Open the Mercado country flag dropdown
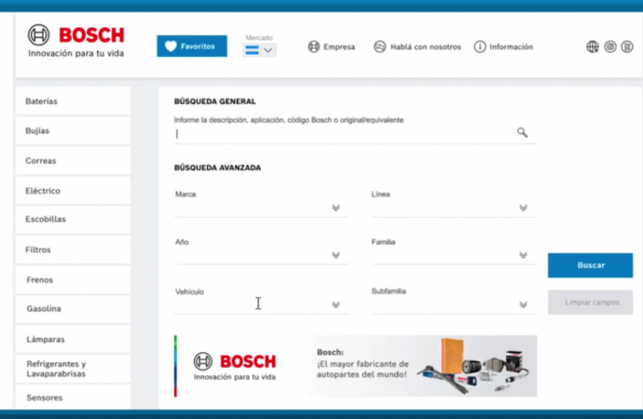 click(x=259, y=50)
